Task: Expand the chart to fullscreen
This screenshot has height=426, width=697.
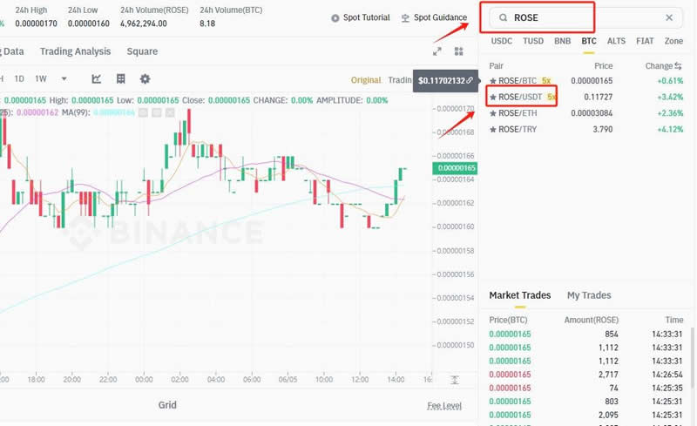Action: point(437,51)
